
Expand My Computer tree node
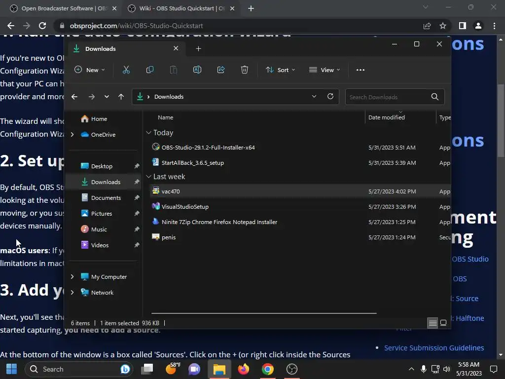click(72, 276)
